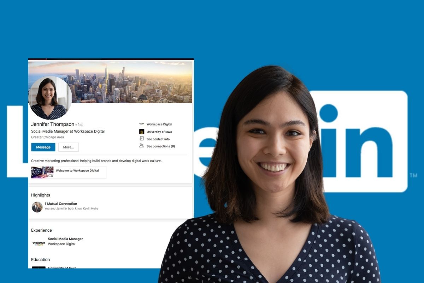
Task: Open the More... options button
Action: pos(69,147)
